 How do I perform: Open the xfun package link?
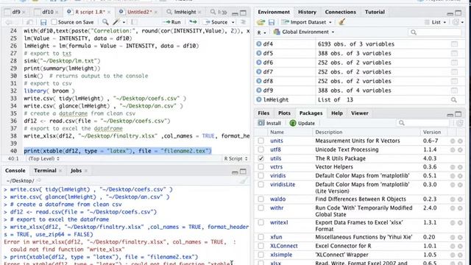[276, 237]
